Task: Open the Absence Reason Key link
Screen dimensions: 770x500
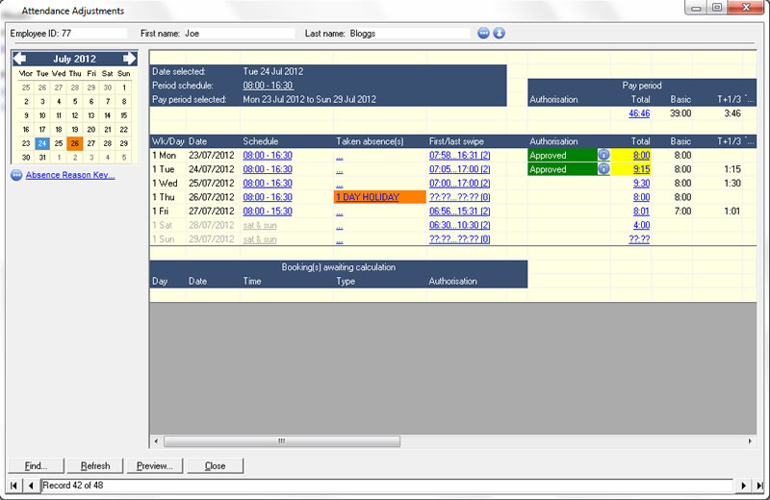Action: pyautogui.click(x=70, y=175)
